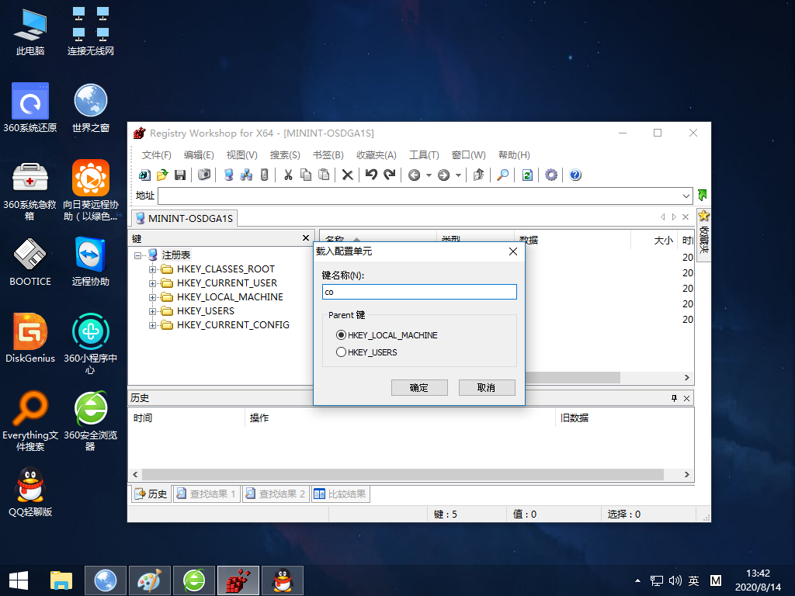
Task: Expand HKEY_LOCAL_MACHINE tree node
Action: (x=152, y=297)
